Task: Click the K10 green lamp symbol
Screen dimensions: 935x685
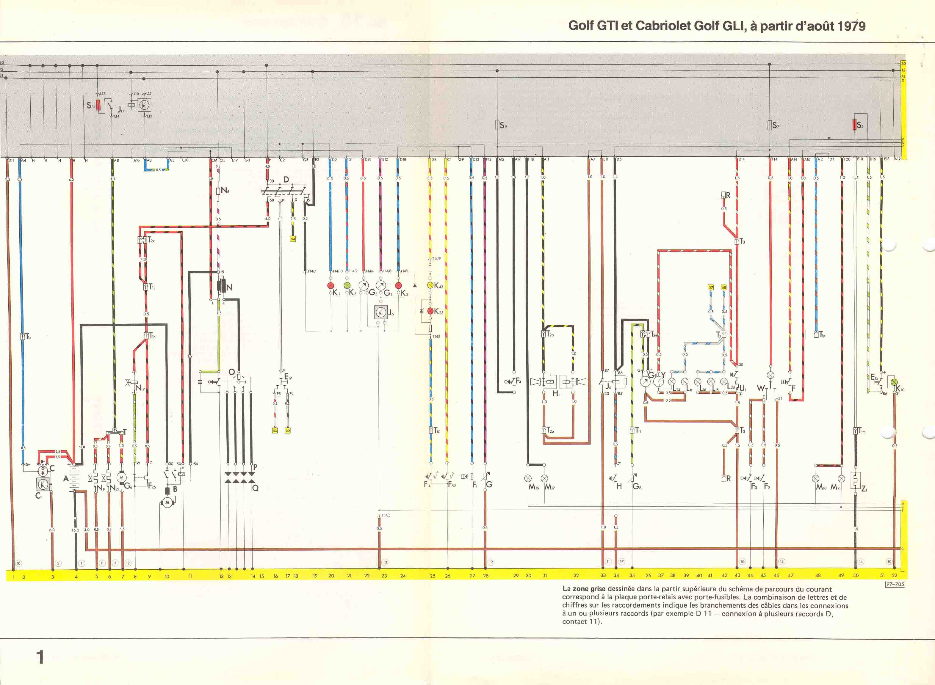Action: [x=894, y=382]
